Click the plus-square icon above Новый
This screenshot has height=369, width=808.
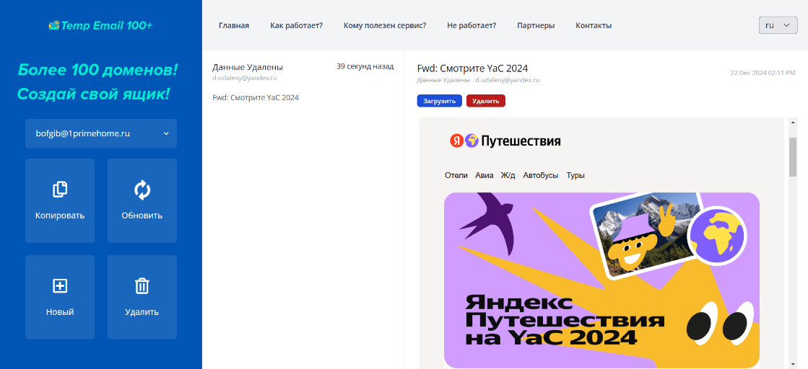tap(60, 286)
